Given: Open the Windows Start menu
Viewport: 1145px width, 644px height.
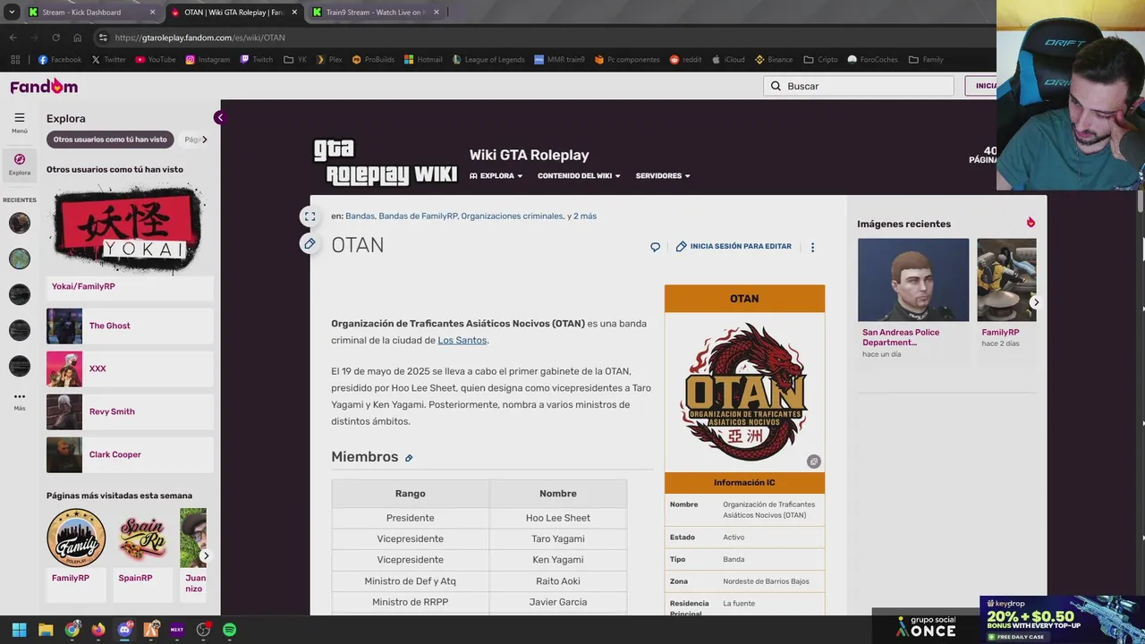Looking at the screenshot, I should (20, 630).
